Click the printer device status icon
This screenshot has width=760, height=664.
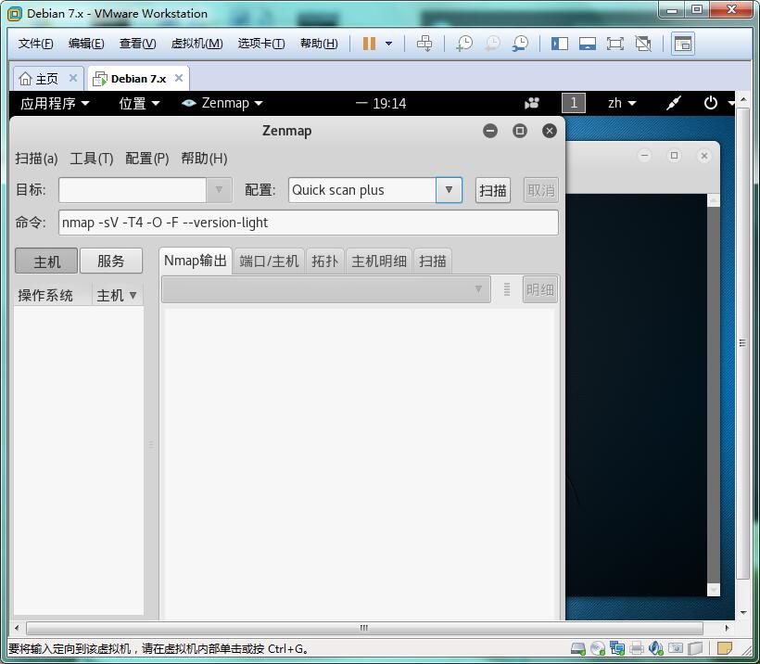point(637,648)
